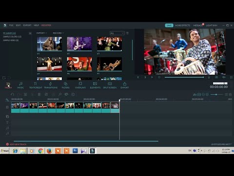This screenshot has height=176, width=234.
Task: Select the last clip on the timeline
Action: click(115, 108)
